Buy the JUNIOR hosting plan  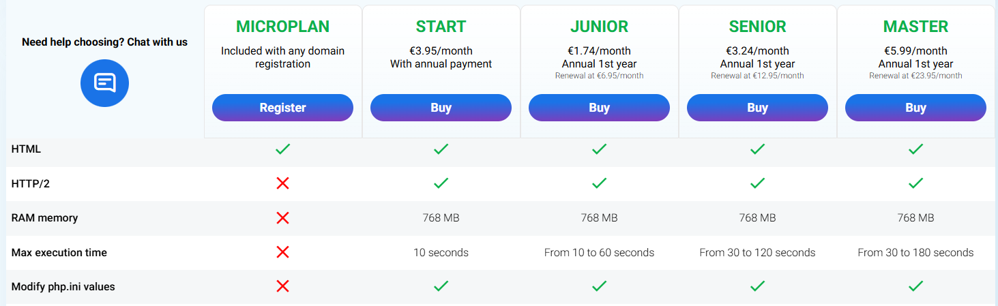599,108
